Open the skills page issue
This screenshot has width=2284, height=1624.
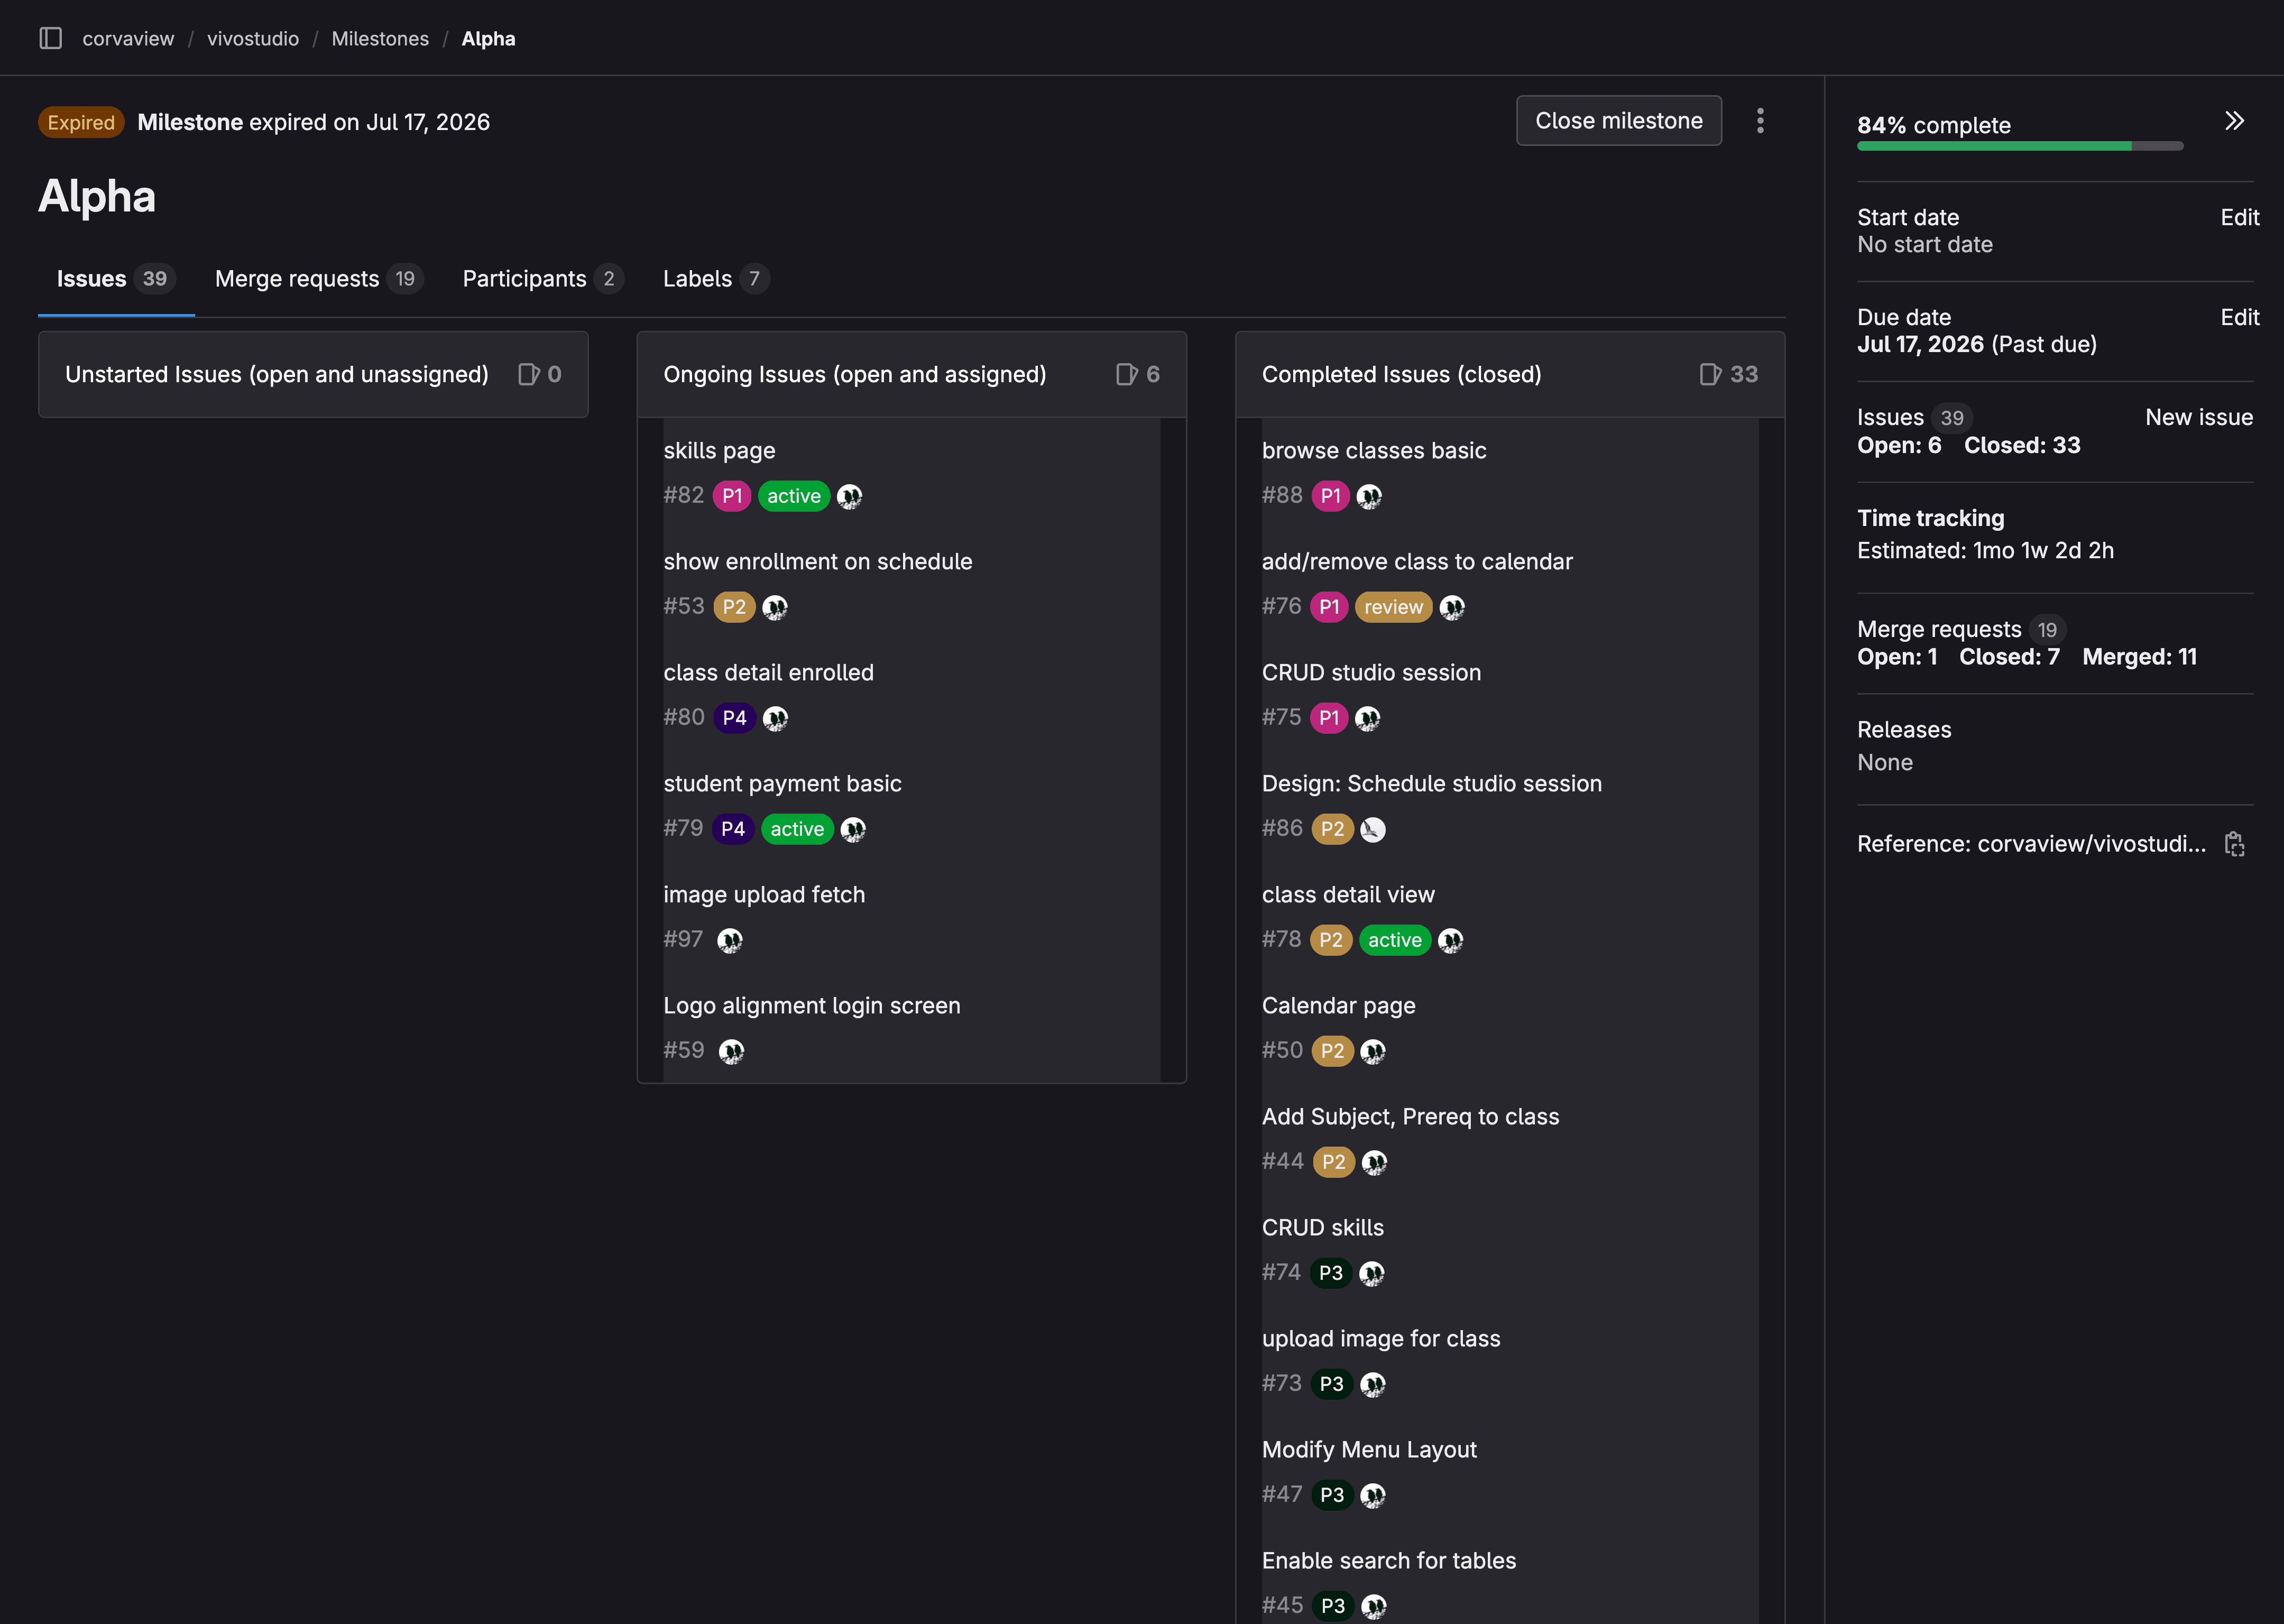(x=719, y=451)
